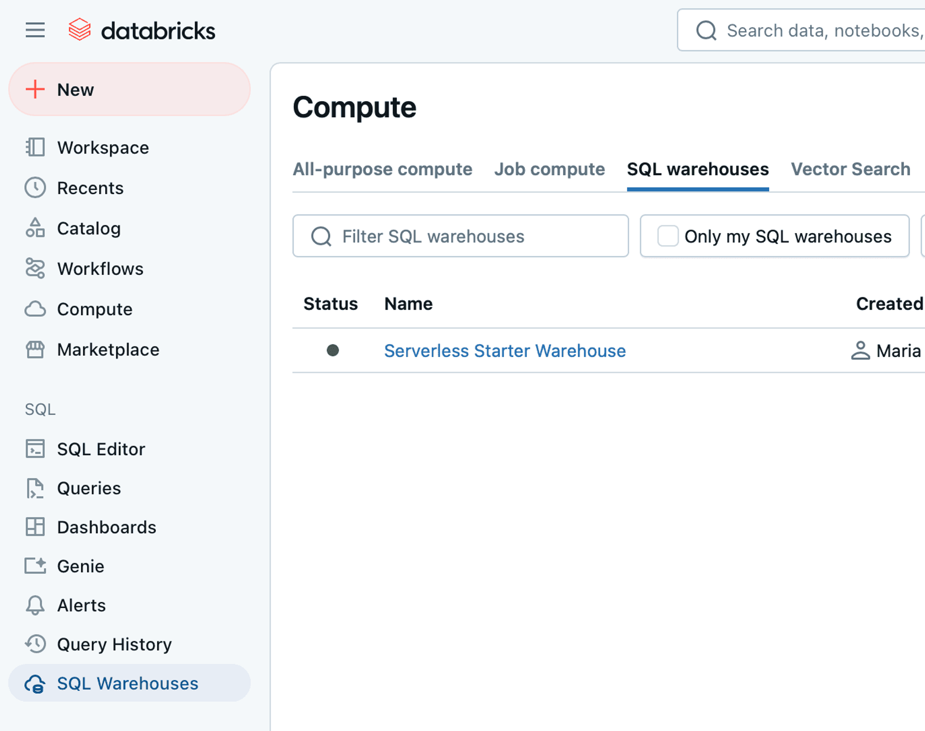Open the Serverless Starter Warehouse link

(505, 351)
